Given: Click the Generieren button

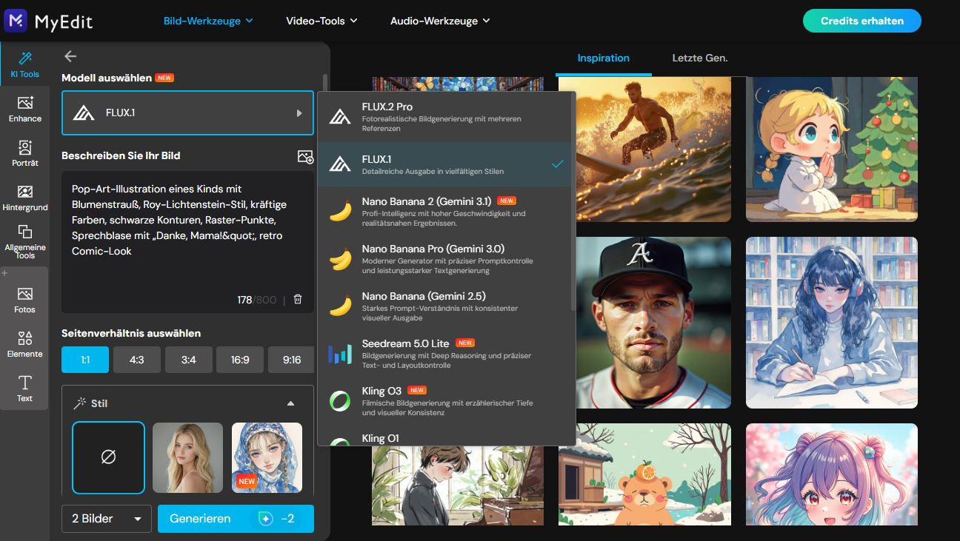Looking at the screenshot, I should 236,519.
